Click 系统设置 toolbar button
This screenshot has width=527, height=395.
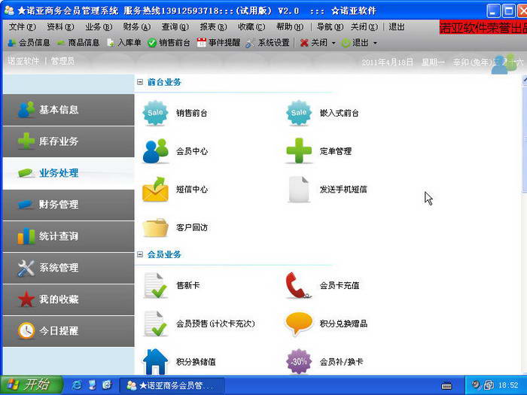pos(268,43)
